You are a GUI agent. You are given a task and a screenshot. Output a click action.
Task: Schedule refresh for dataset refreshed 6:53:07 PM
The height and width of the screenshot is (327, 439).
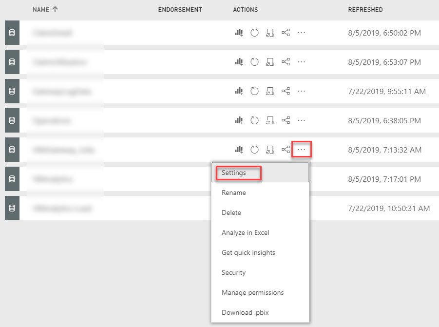coord(270,62)
